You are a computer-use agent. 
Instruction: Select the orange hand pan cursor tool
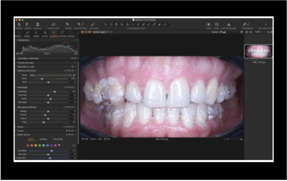[111, 24]
